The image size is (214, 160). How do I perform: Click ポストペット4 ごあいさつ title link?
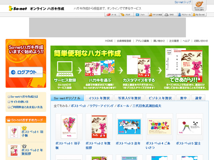coord(158,145)
